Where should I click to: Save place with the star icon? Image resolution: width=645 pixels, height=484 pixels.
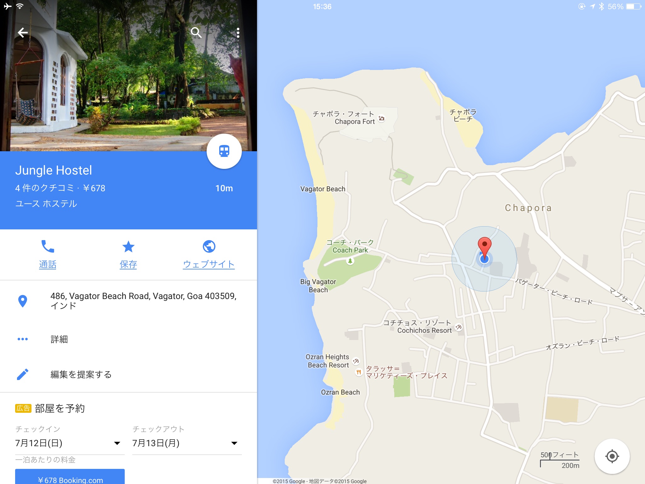click(128, 246)
